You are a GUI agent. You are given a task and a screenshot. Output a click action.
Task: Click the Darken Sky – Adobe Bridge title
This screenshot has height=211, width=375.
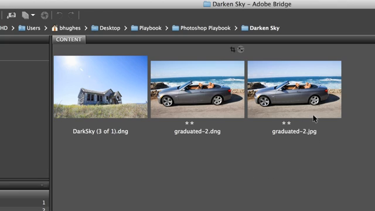click(252, 4)
